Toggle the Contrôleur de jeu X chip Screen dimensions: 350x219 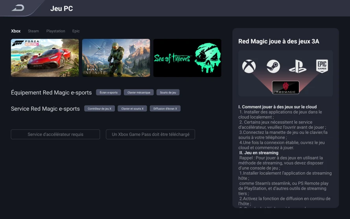click(99, 108)
